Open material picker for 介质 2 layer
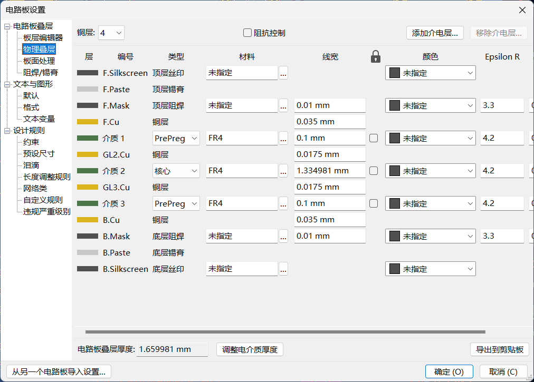 (283, 171)
